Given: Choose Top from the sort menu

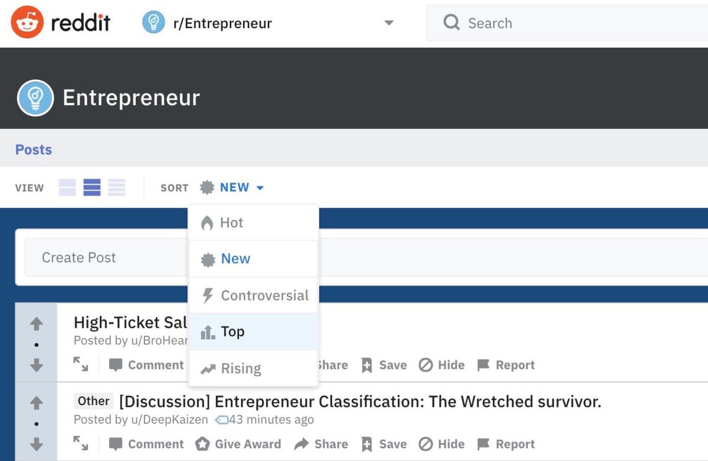Looking at the screenshot, I should pos(253,332).
